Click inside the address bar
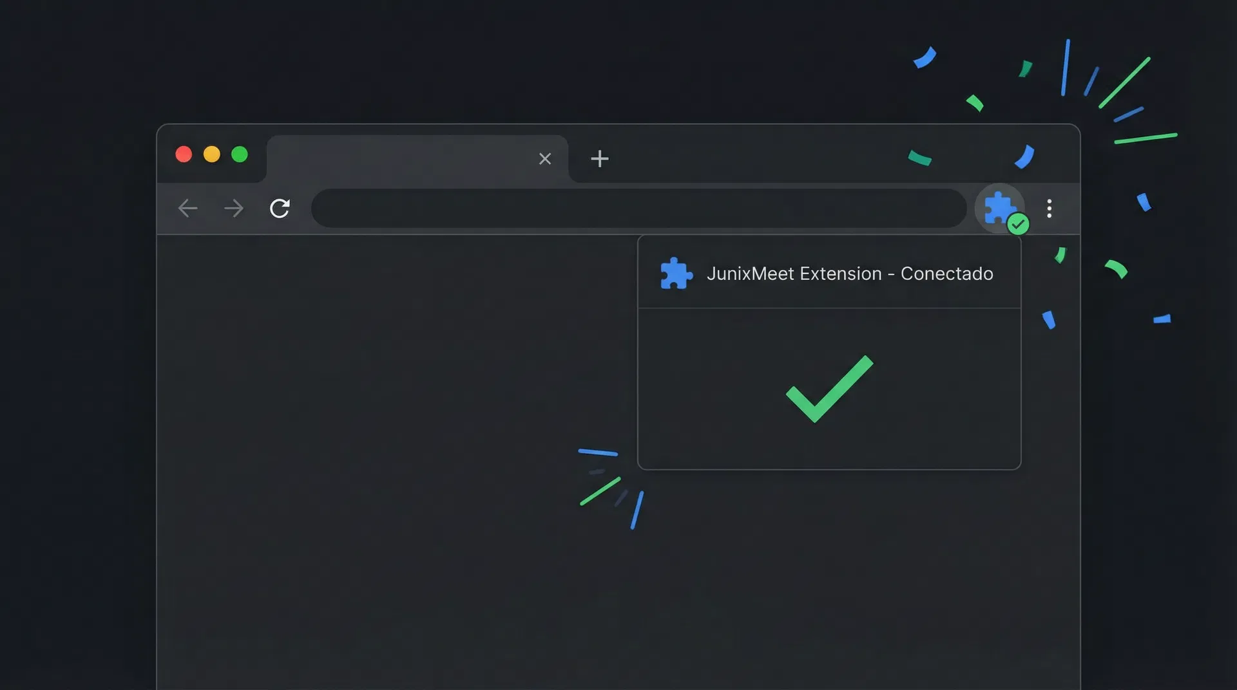Screen dimensions: 1237x690 point(638,208)
